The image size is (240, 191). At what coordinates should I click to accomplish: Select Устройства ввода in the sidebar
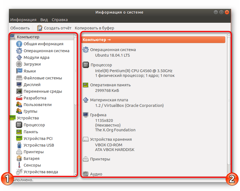coord(41,172)
